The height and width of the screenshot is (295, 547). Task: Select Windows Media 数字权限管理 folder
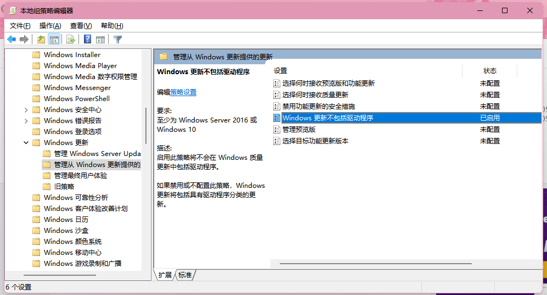tap(91, 77)
